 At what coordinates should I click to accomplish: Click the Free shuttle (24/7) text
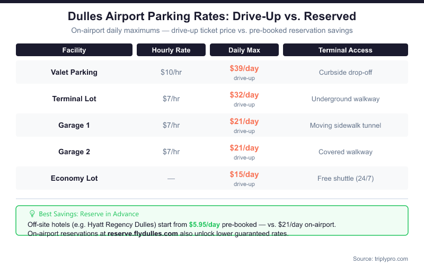tap(346, 178)
